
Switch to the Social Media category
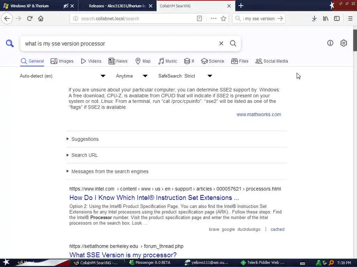[272, 61]
